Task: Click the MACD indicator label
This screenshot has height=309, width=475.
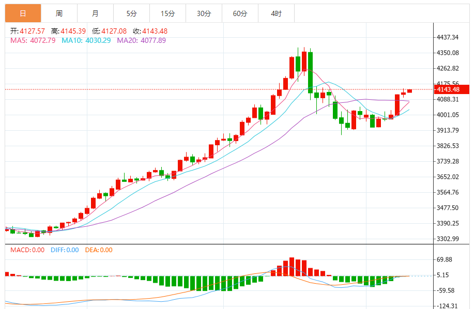Action: click(28, 250)
